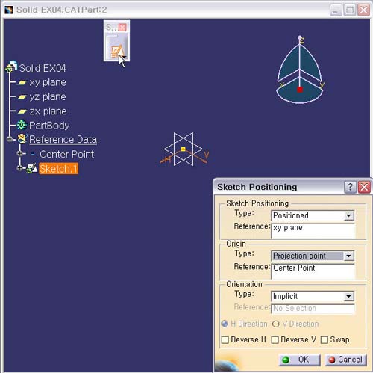
Task: Click the Reference Data set icon
Action: click(x=22, y=139)
